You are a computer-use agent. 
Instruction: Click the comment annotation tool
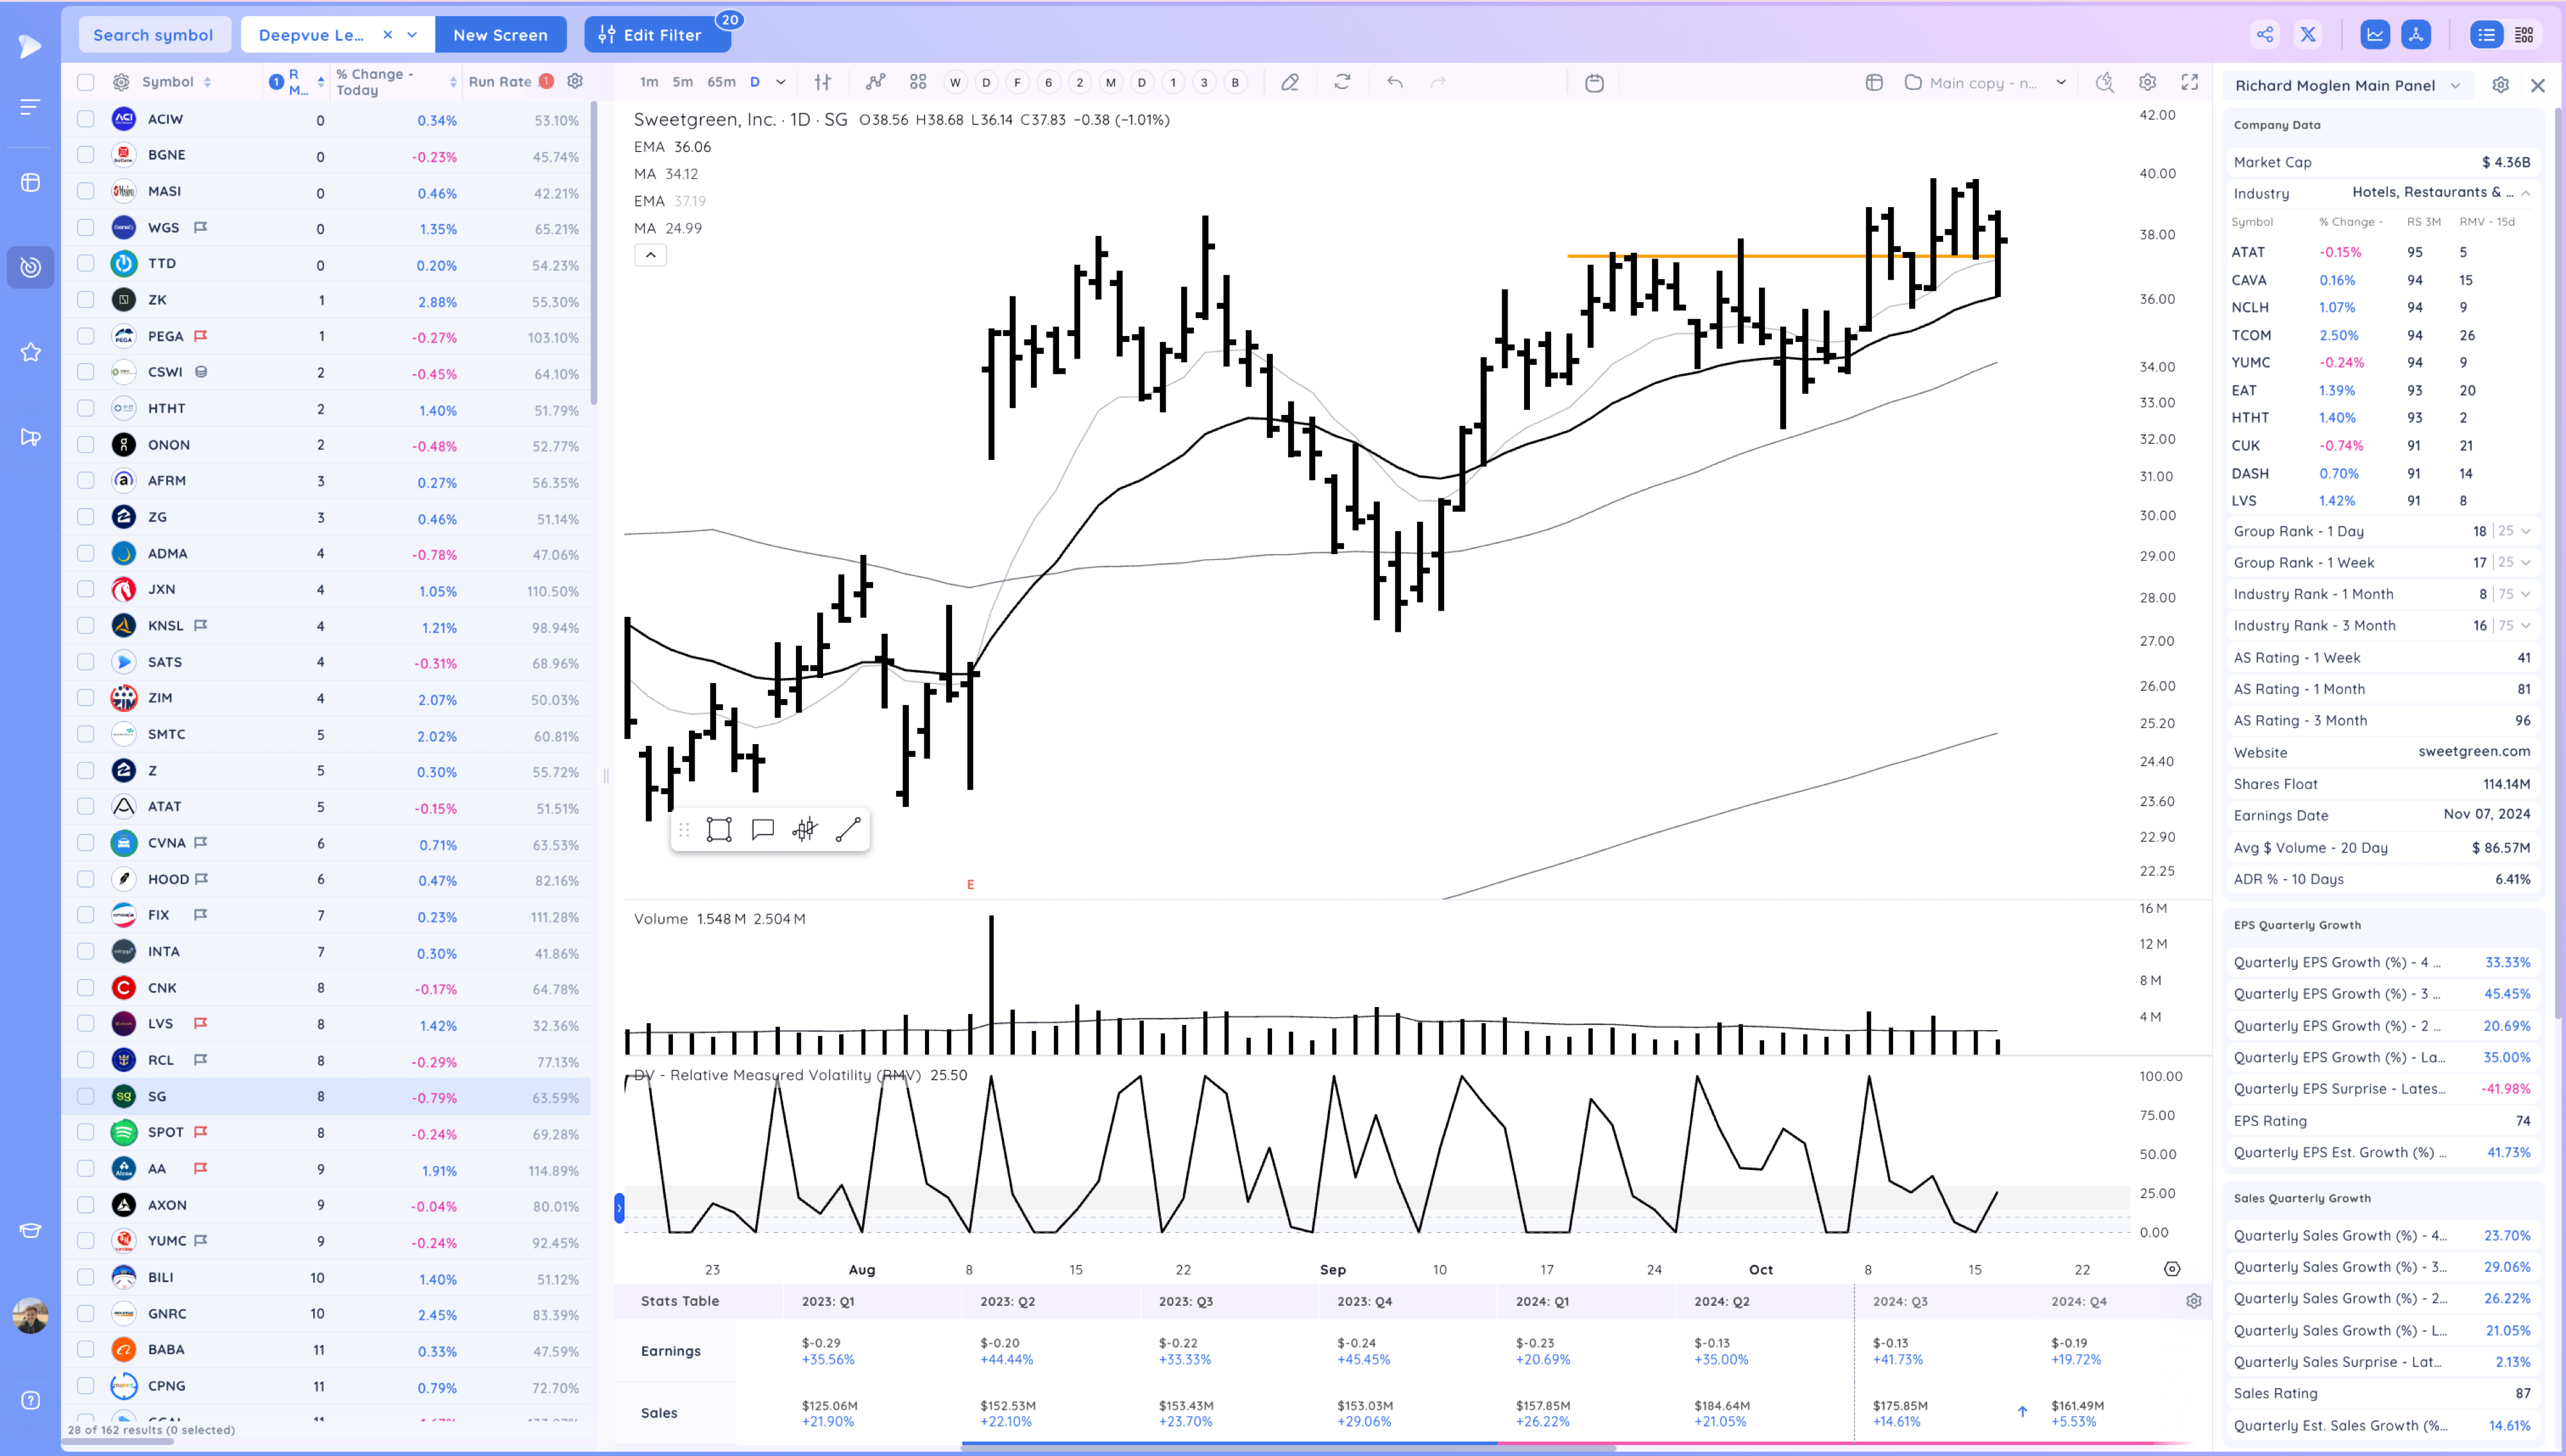pyautogui.click(x=763, y=829)
